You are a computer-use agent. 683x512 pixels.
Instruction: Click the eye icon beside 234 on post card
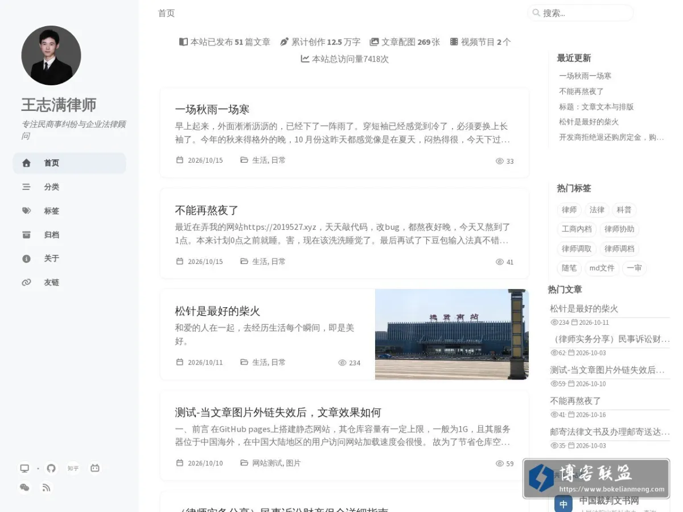pos(342,363)
